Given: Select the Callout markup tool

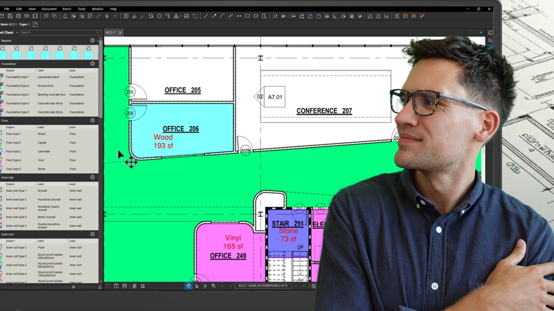Looking at the screenshot, I should pyautogui.click(x=167, y=16).
